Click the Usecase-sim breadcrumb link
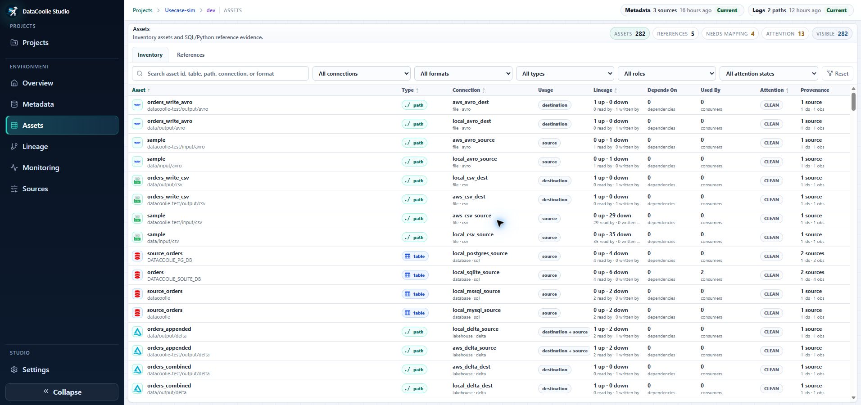The image size is (861, 405). (180, 10)
